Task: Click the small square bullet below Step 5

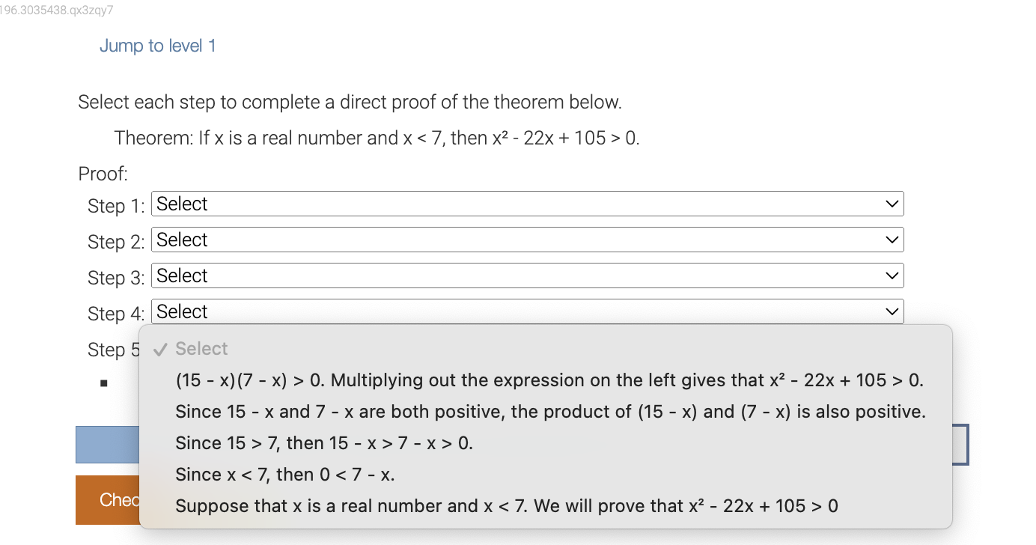Action: (103, 383)
